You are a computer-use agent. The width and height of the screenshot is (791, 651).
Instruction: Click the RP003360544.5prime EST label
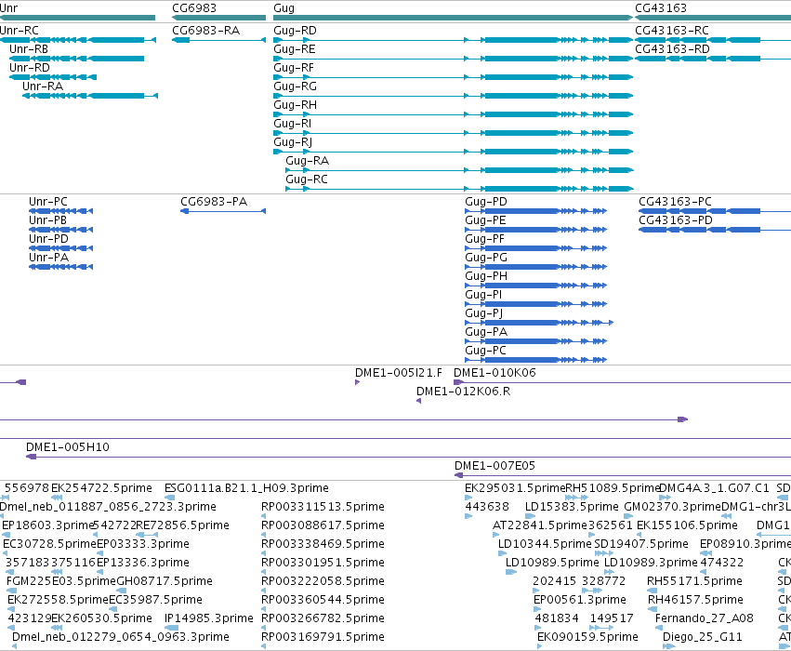tap(323, 600)
